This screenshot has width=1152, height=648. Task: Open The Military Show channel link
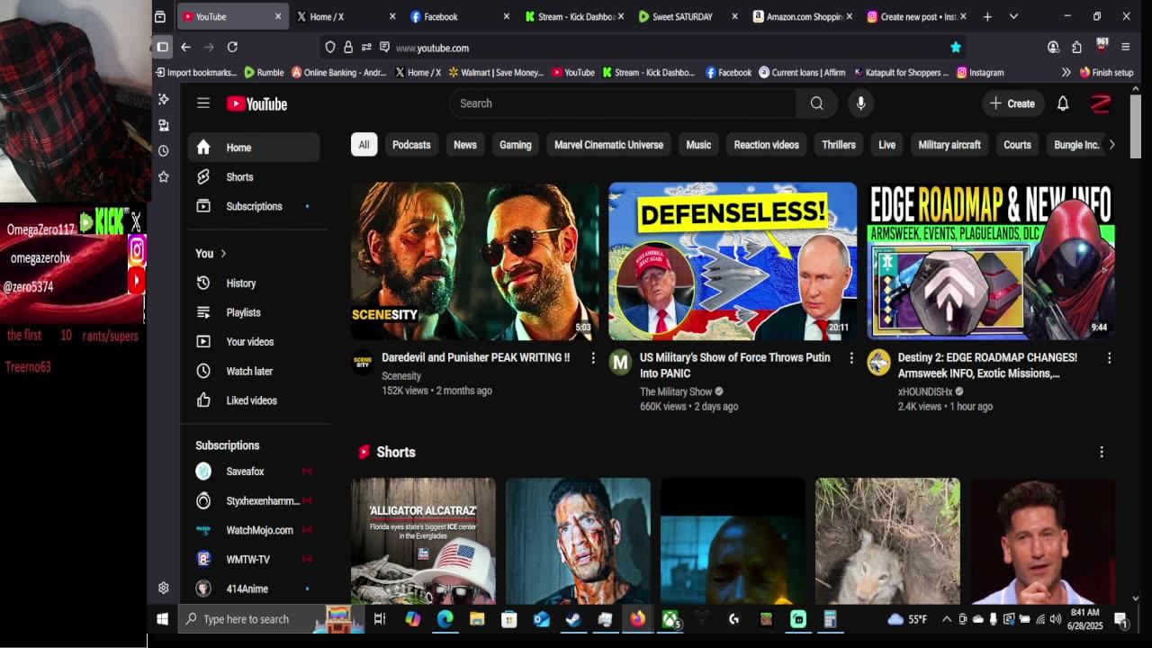tap(676, 391)
